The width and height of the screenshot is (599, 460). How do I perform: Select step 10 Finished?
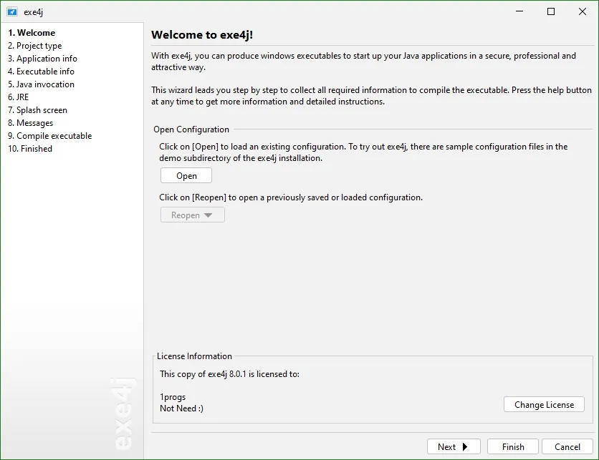point(30,149)
